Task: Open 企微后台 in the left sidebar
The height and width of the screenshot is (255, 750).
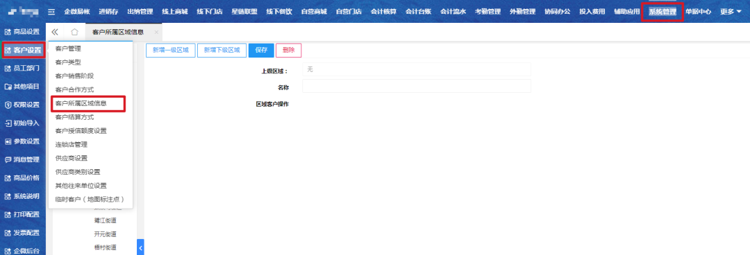Action: 22,251
